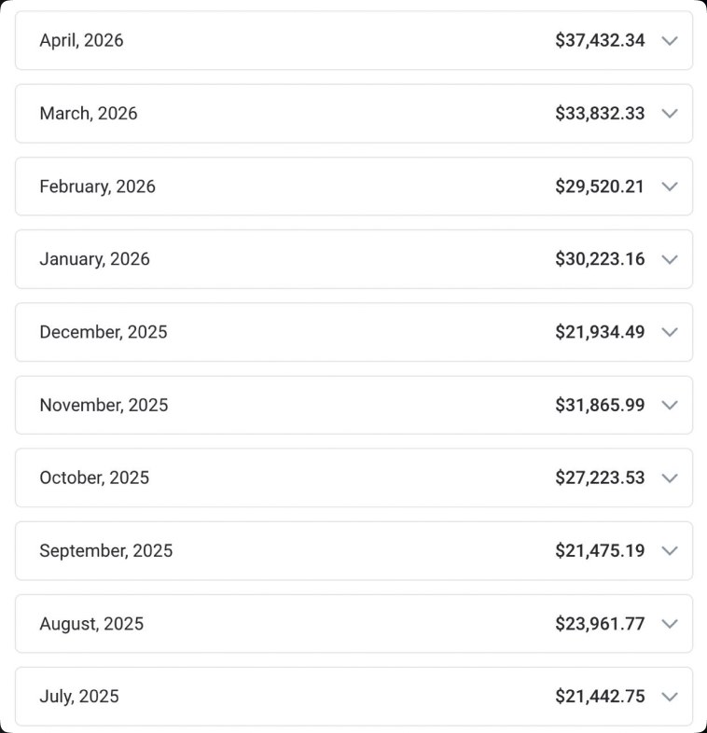The image size is (707, 733).
Task: Expand the August, 2025 chevron arrow
Action: pos(670,624)
